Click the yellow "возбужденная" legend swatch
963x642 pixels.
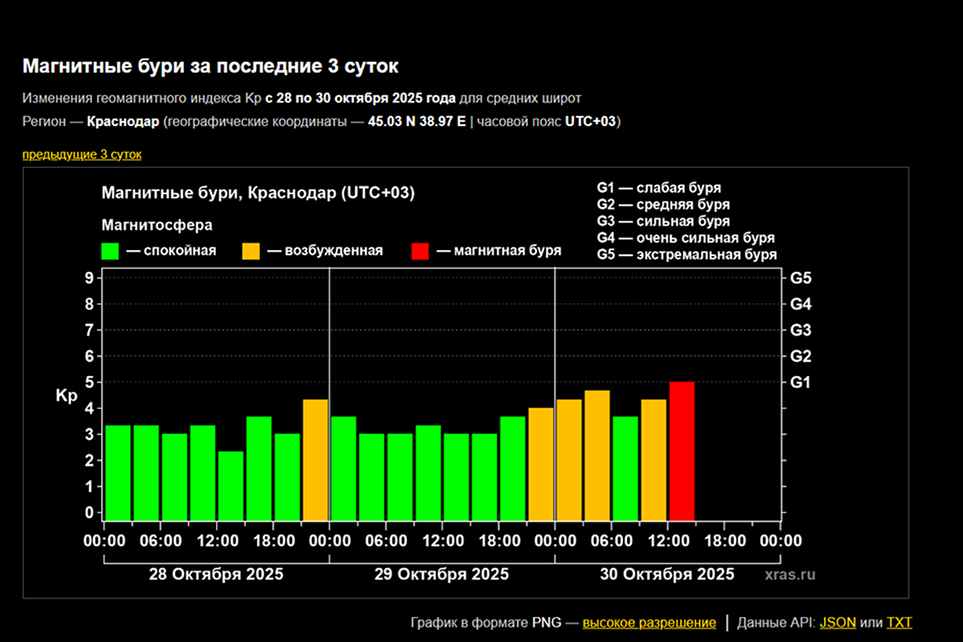click(x=251, y=251)
